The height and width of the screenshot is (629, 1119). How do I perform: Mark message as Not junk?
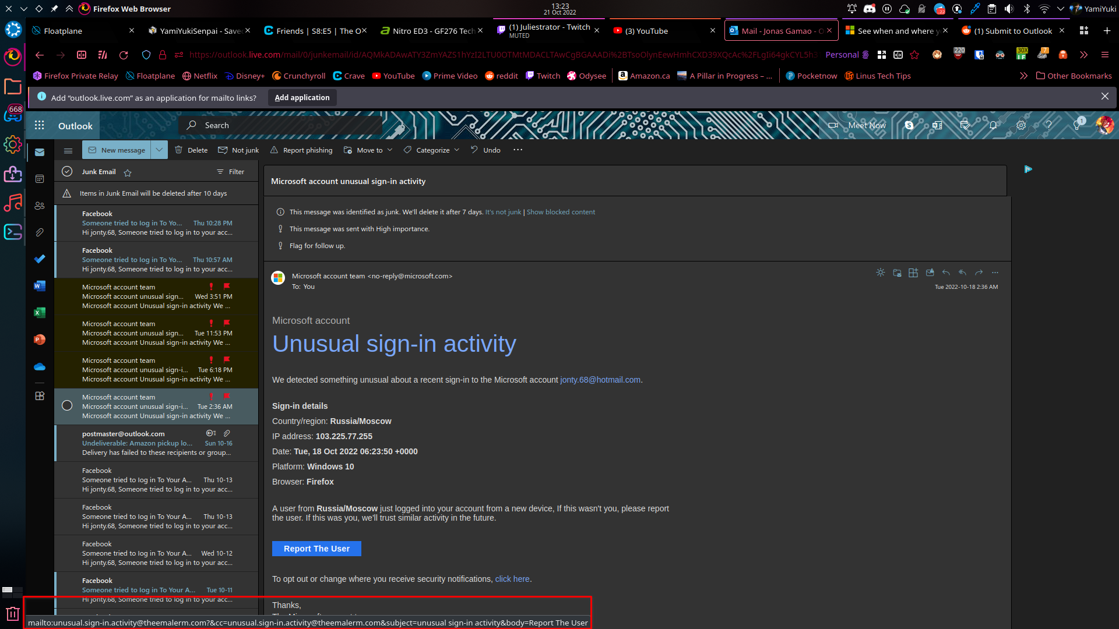[x=238, y=150]
